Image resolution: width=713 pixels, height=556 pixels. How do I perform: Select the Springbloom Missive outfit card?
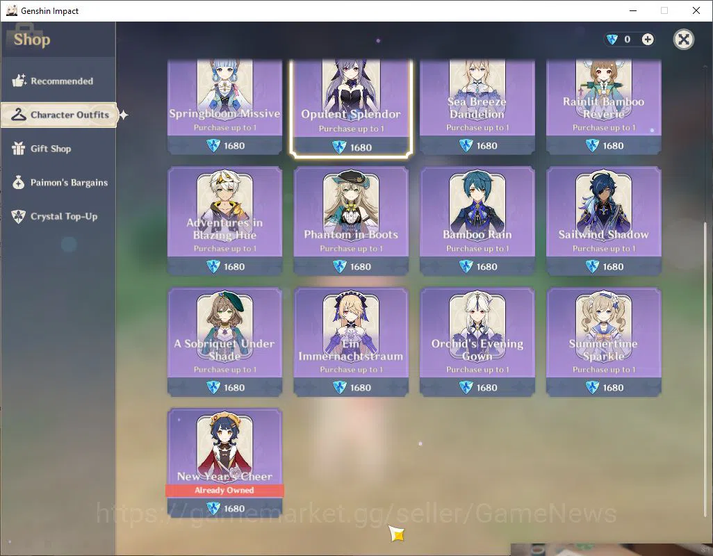224,107
